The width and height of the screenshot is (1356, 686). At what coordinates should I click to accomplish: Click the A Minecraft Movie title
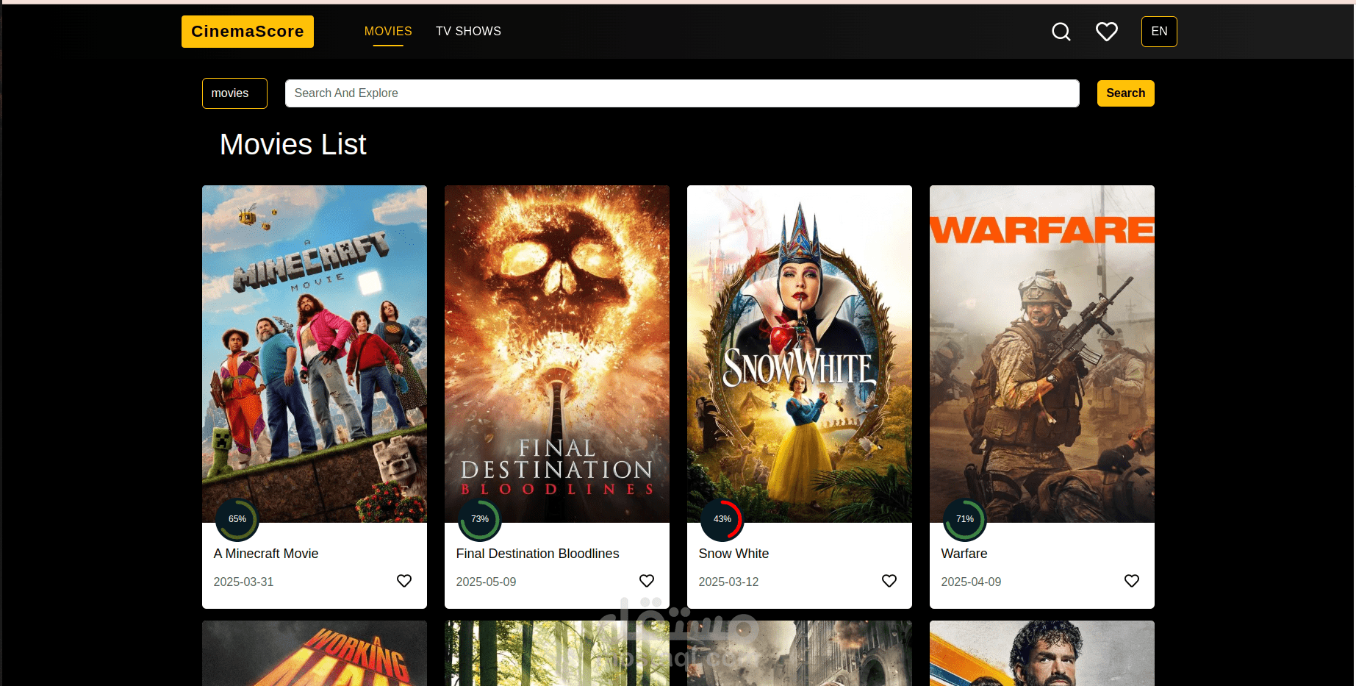266,554
